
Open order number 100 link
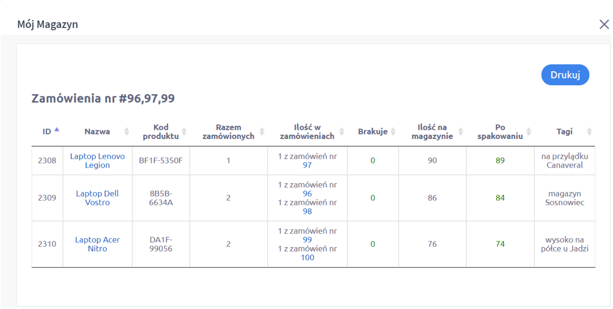[307, 257]
